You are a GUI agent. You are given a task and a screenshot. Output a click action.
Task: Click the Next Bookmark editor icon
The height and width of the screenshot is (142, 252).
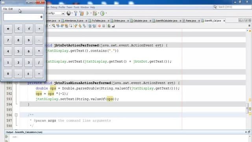coord(80,26)
